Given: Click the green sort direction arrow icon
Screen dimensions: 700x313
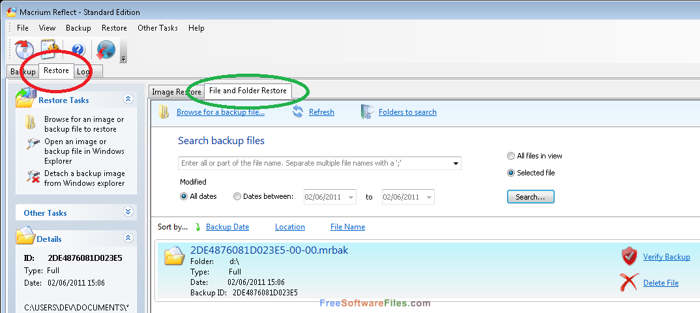Looking at the screenshot, I should pyautogui.click(x=197, y=228).
